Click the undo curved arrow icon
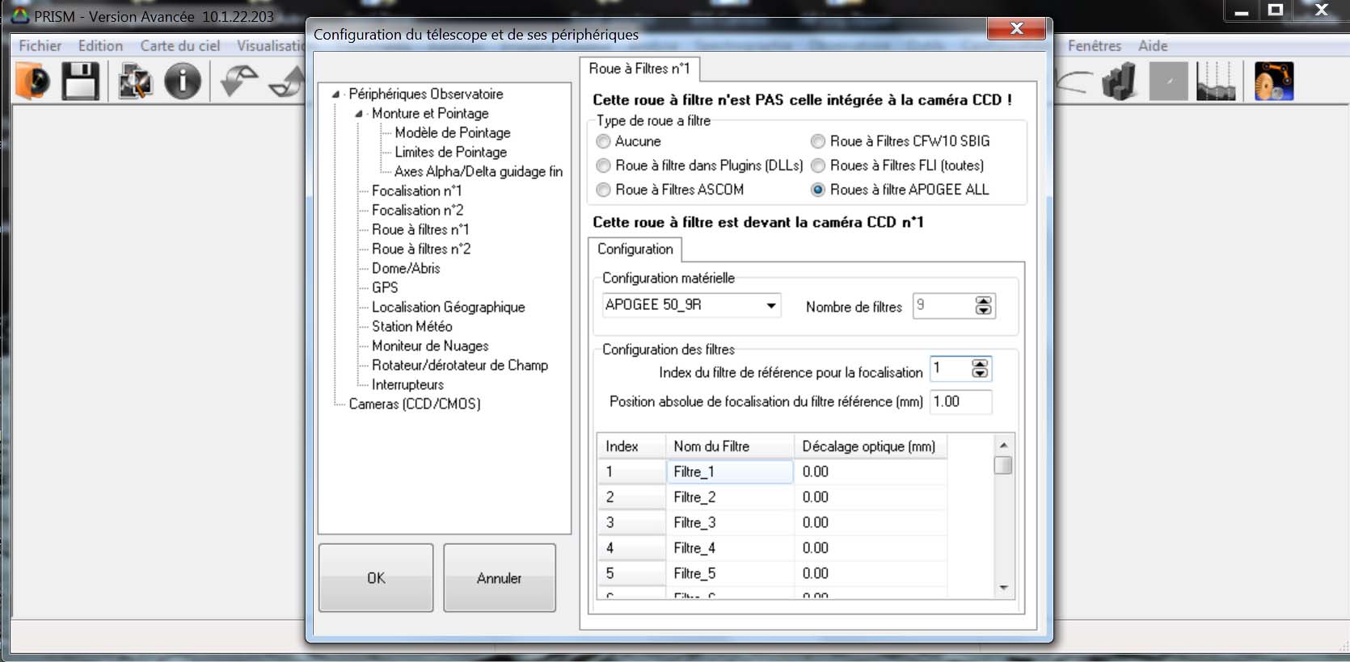This screenshot has height=662, width=1350. 238,82
